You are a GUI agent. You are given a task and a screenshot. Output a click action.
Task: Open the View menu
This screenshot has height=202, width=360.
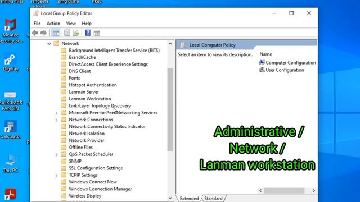[x=71, y=24]
